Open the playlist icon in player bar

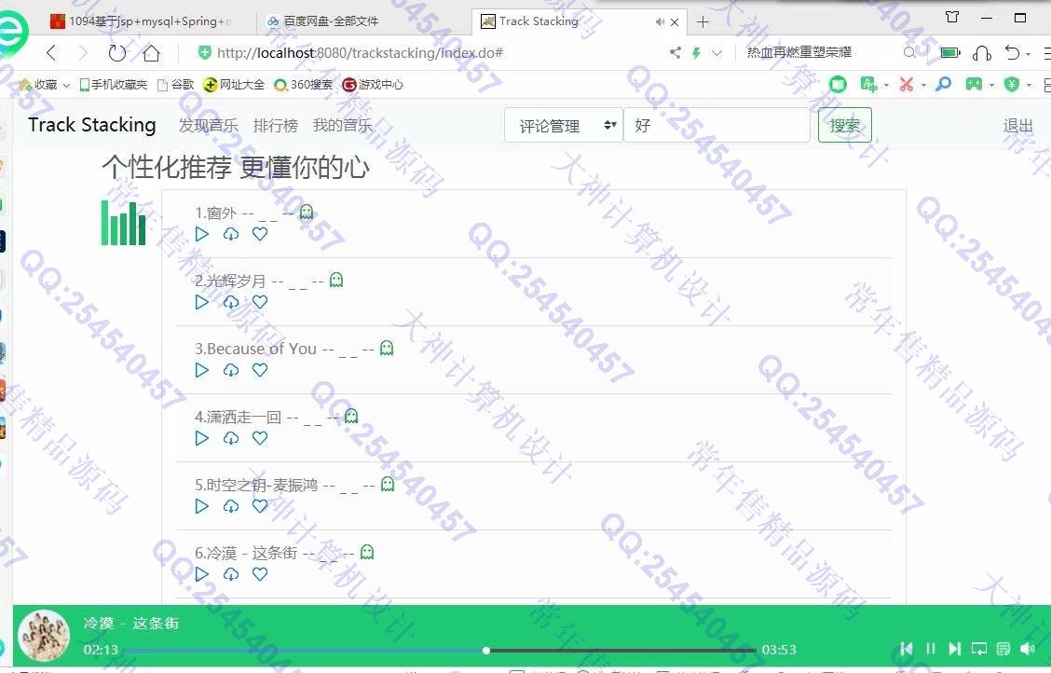tap(1003, 649)
